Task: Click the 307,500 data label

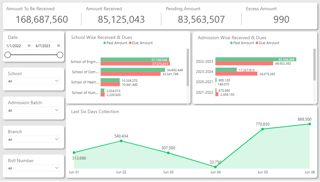Action: click(x=168, y=148)
